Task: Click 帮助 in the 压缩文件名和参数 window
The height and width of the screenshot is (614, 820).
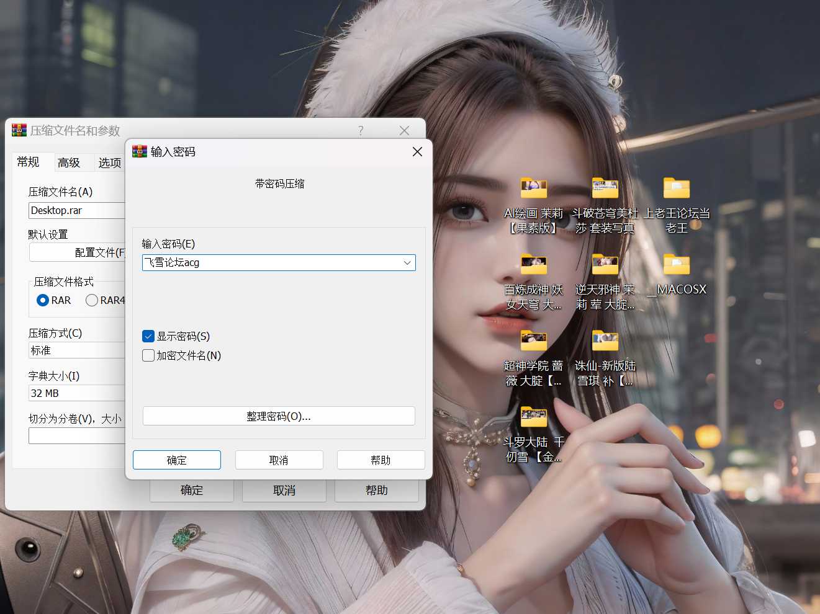Action: 377,491
